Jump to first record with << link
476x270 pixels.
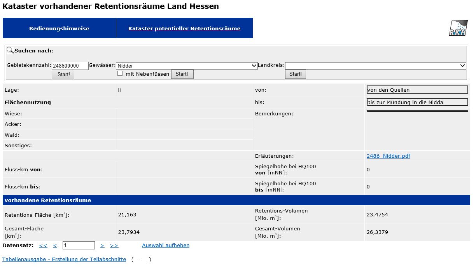point(43,246)
